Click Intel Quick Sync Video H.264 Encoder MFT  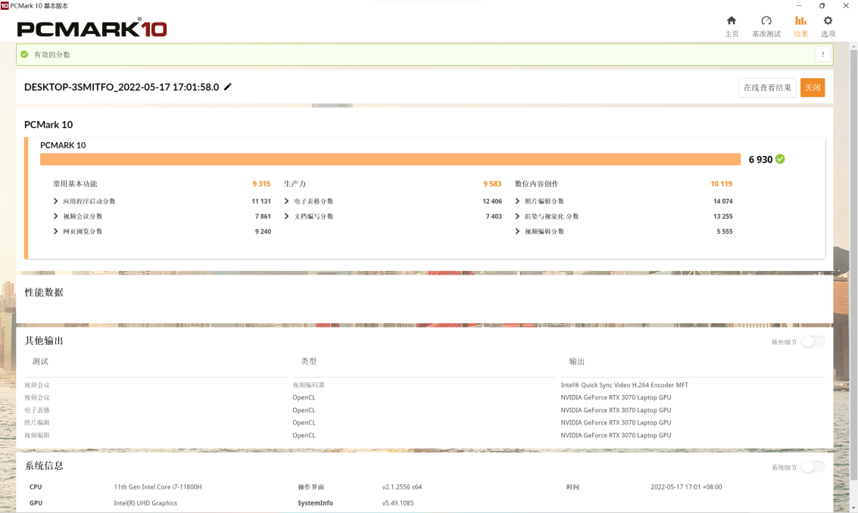(624, 385)
